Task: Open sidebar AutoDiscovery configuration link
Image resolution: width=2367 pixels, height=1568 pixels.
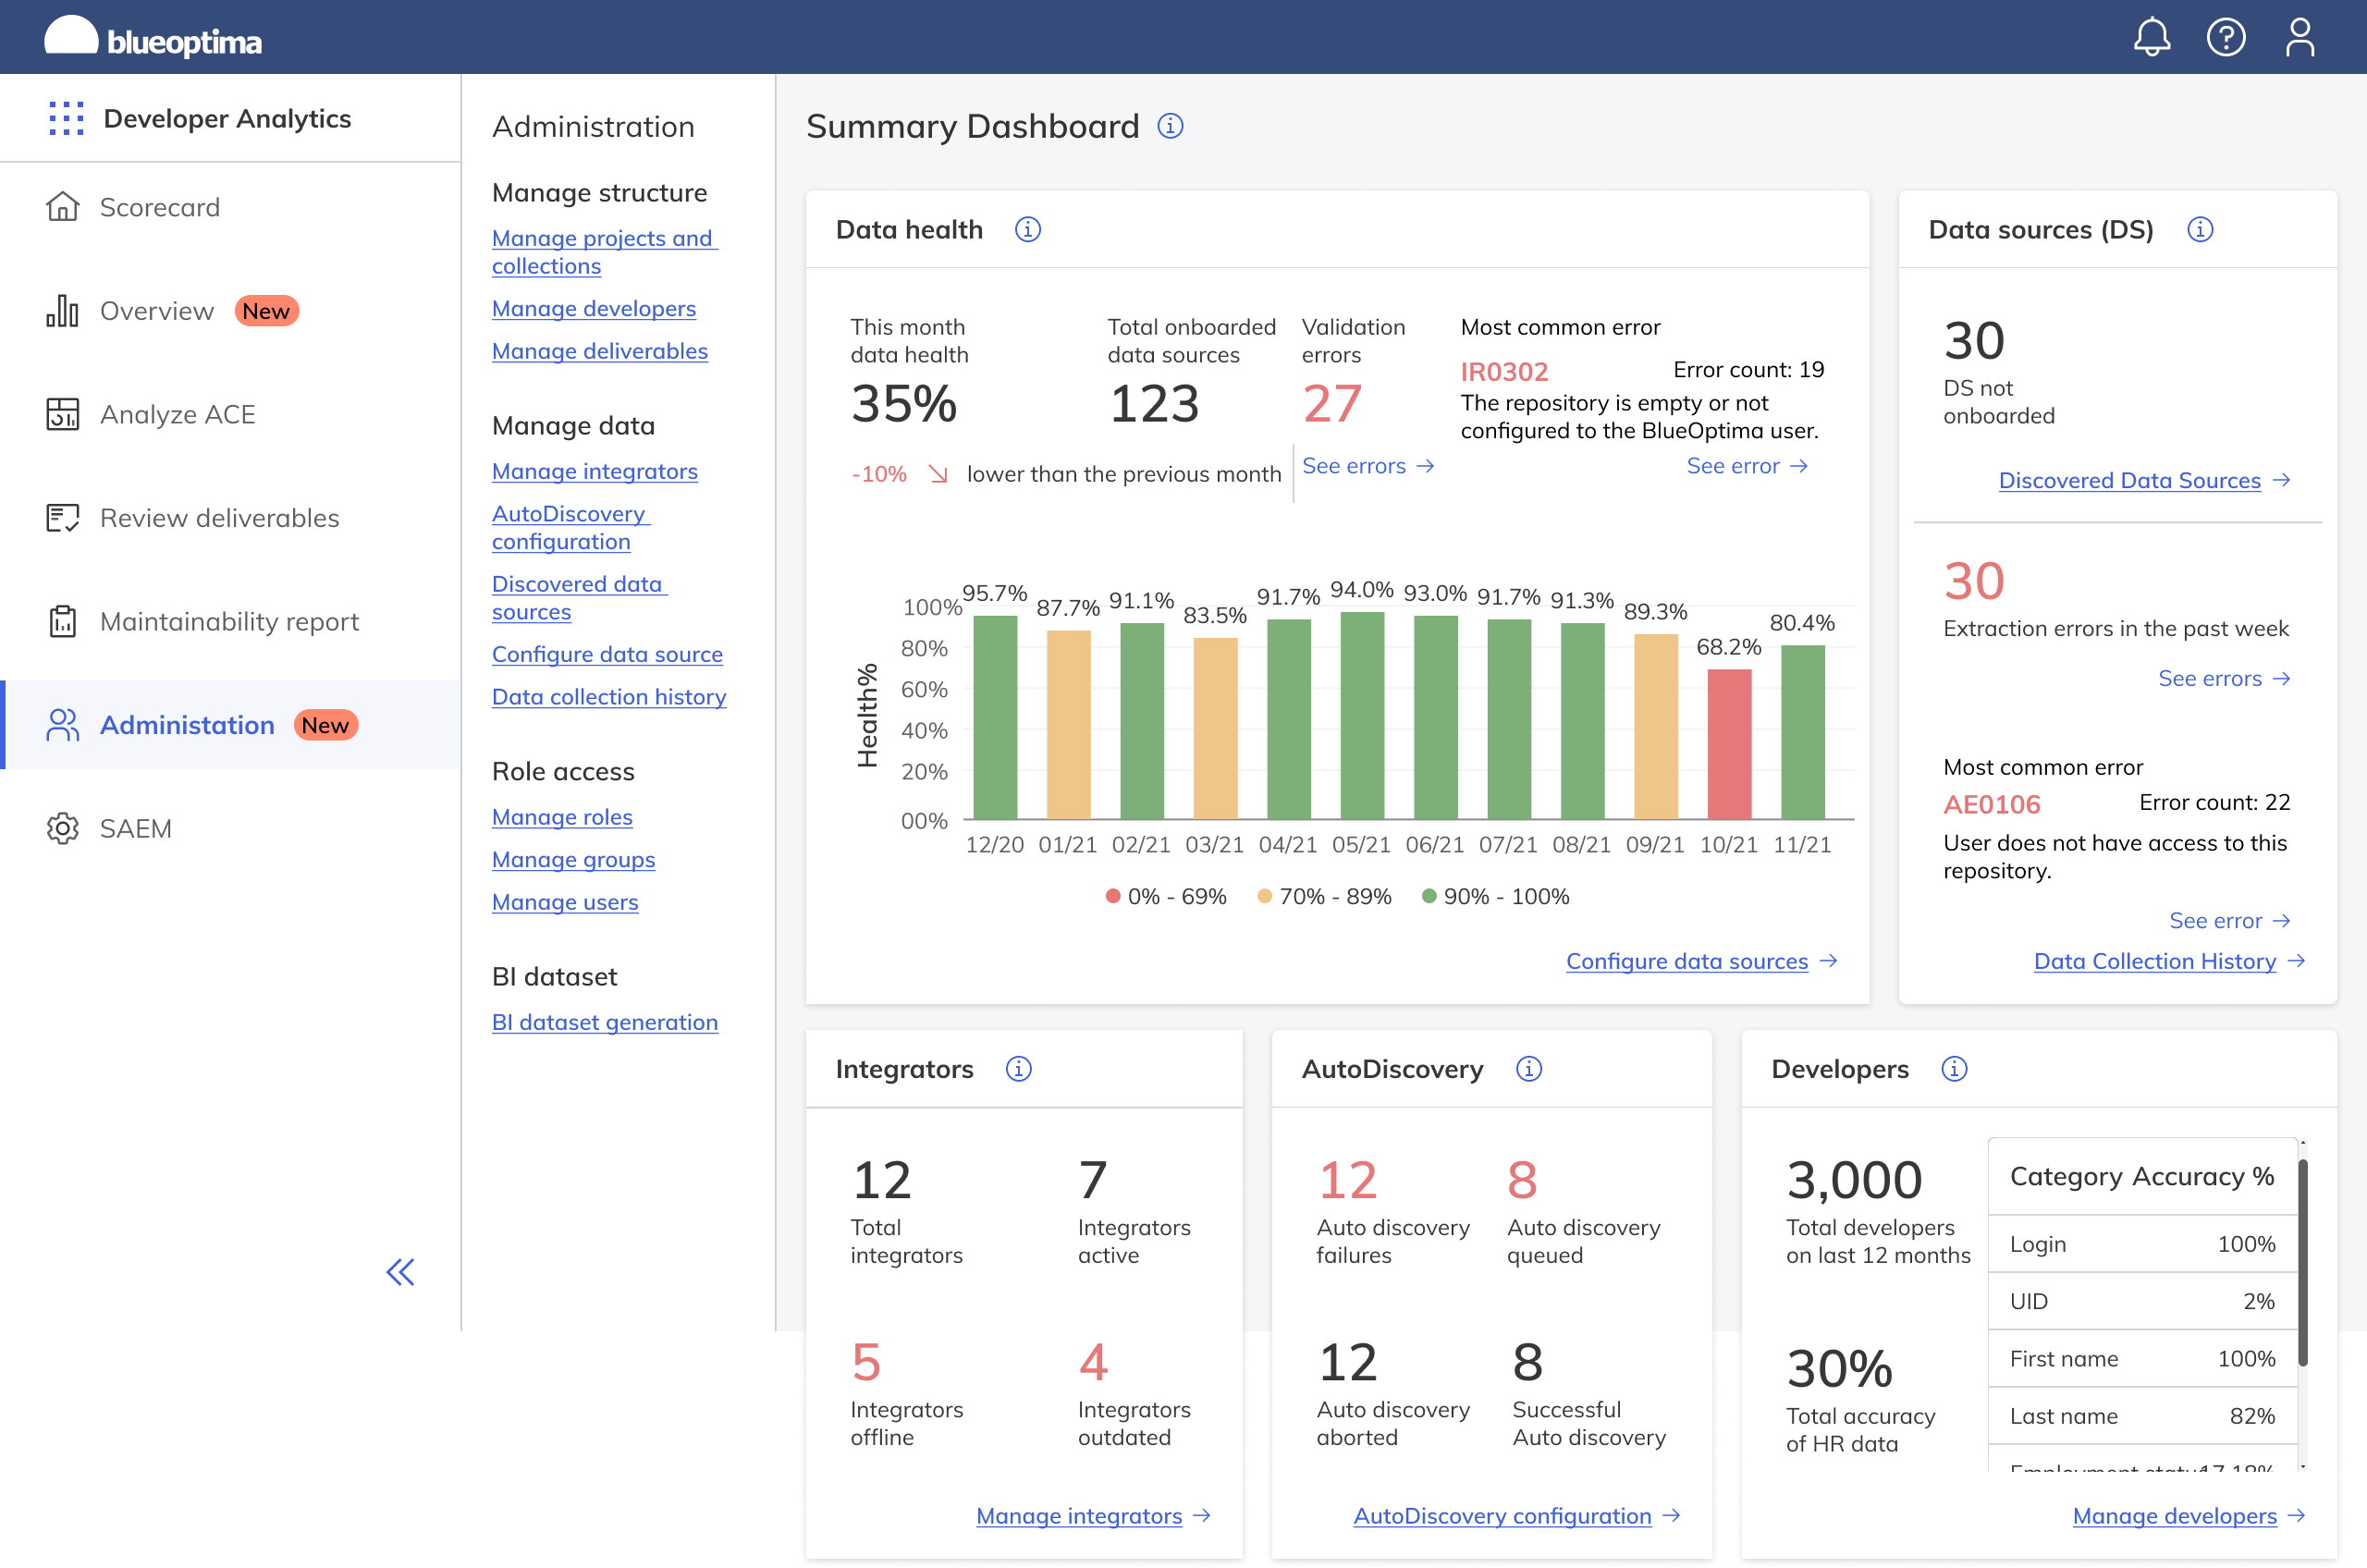Action: click(570, 527)
